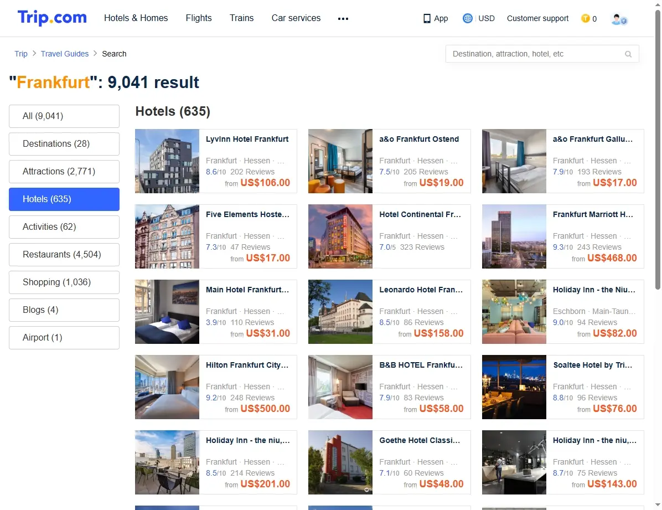The height and width of the screenshot is (510, 662).
Task: Open Lyvinn Hotel Frankfurt thumbnail
Action: click(167, 161)
